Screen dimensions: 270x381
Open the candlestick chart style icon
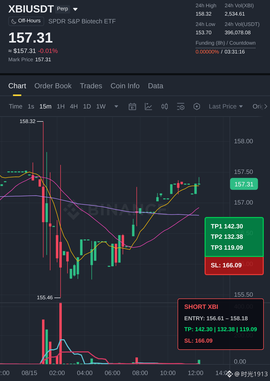(x=165, y=106)
